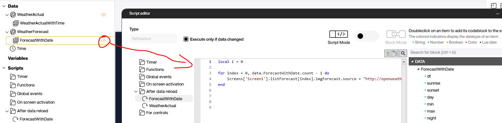Click the Block Mode icon
Image resolution: width=502 pixels, height=123 pixels.
pyautogui.click(x=396, y=34)
